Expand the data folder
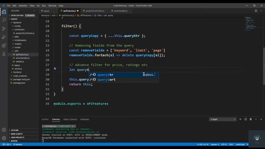265x149 pixels. pos(17,37)
